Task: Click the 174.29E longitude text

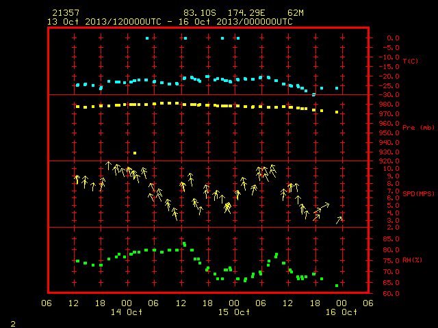Action: [246, 13]
